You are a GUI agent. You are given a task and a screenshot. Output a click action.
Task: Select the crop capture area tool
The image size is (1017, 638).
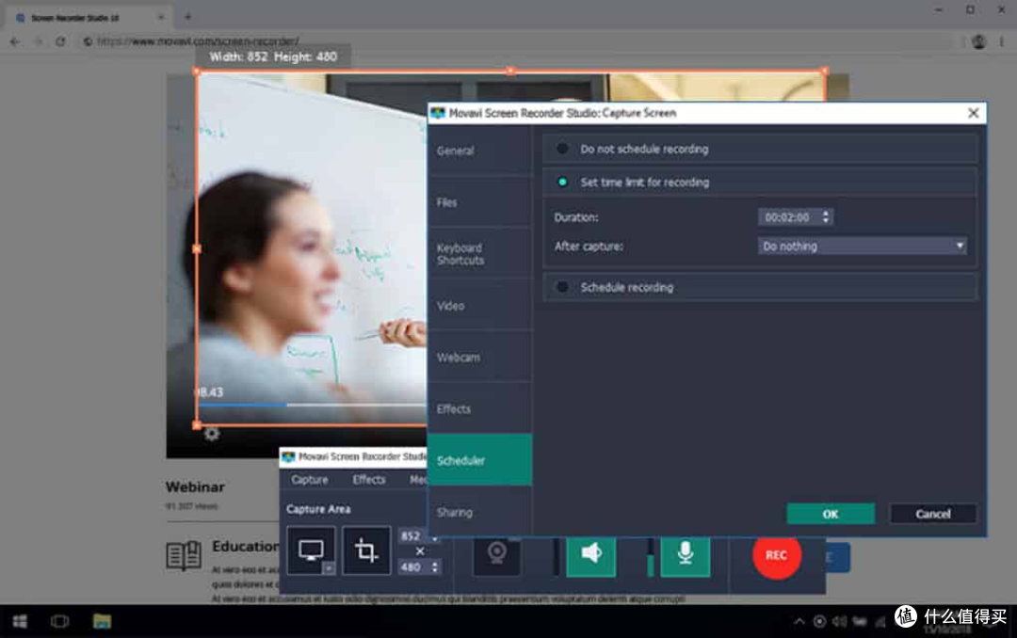(x=365, y=550)
